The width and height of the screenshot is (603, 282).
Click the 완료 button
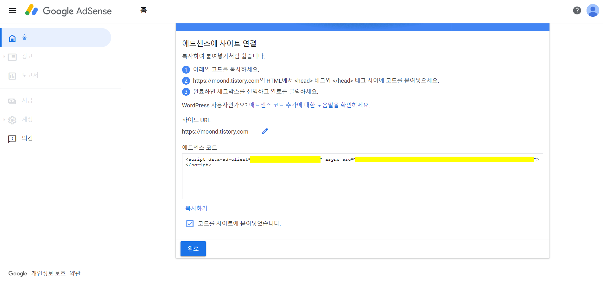[193, 249]
